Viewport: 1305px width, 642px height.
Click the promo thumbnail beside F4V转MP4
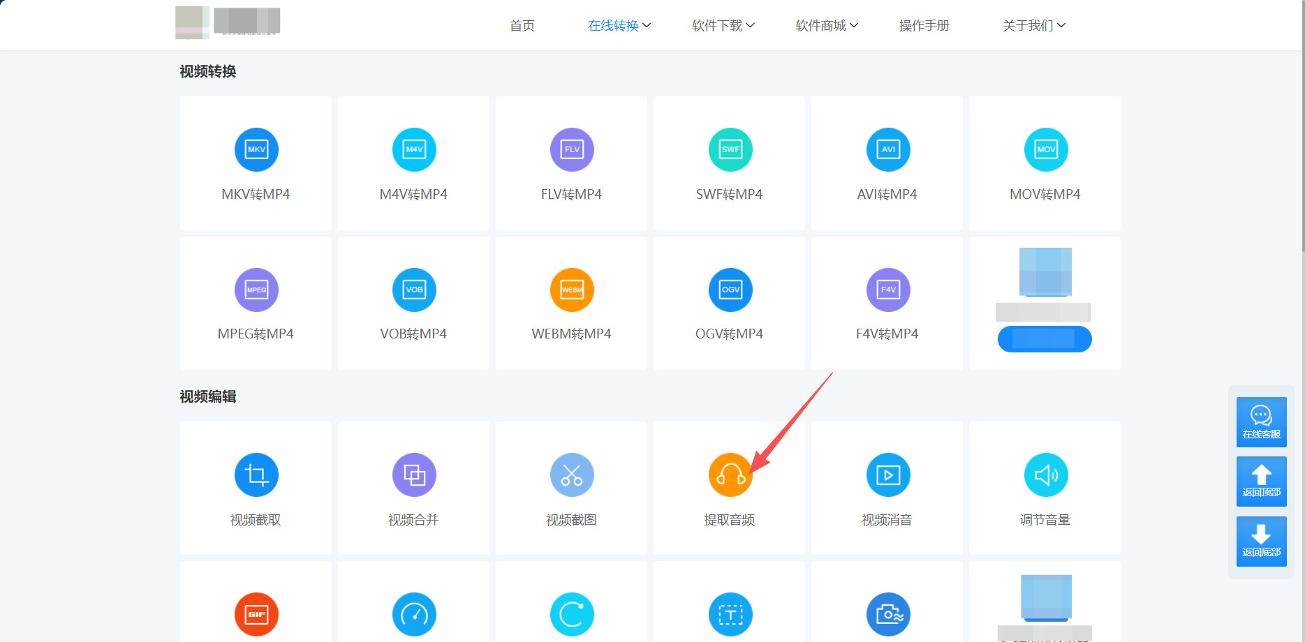click(x=1045, y=271)
